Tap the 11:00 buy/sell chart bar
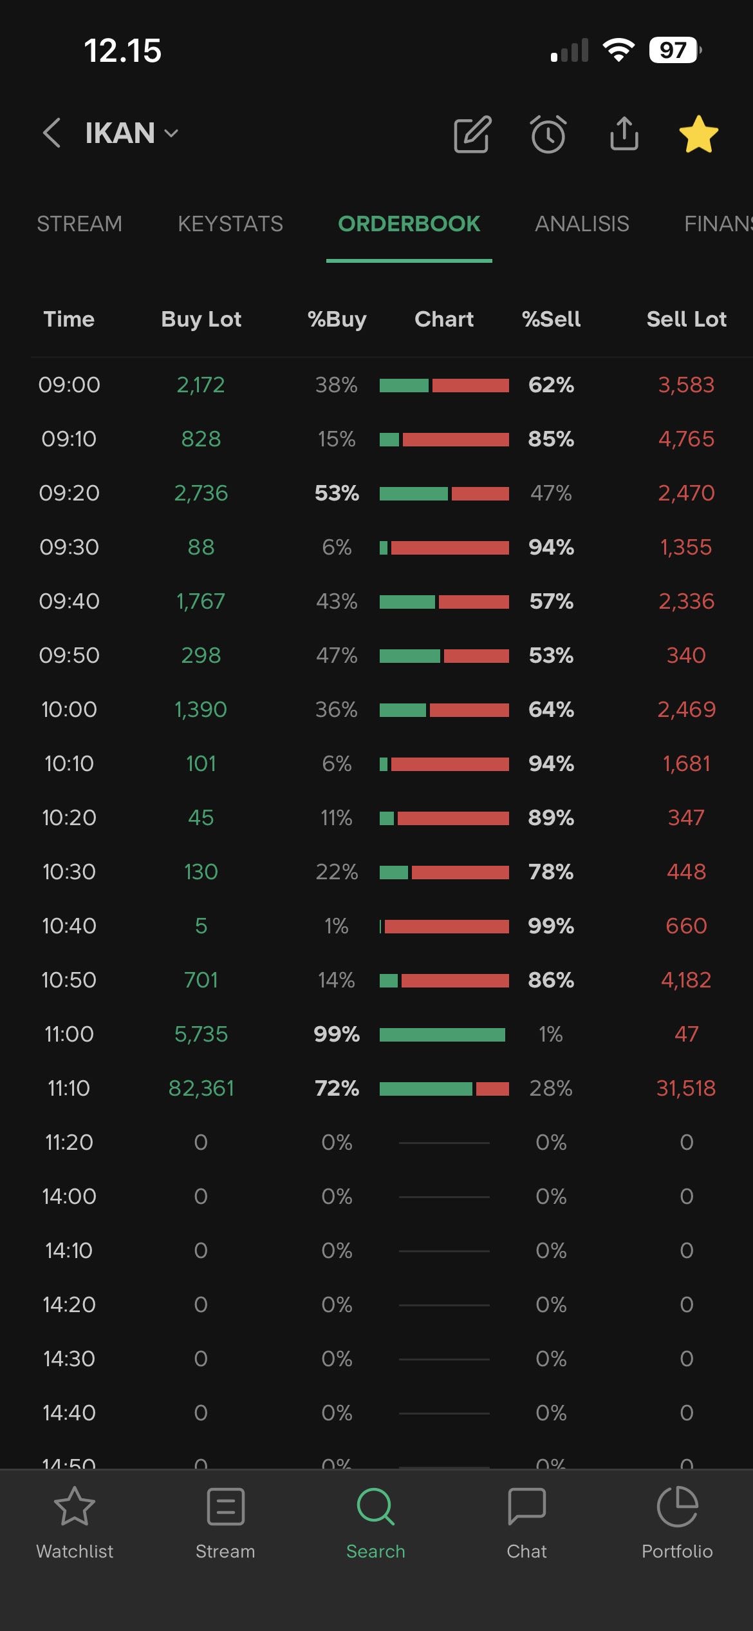Screen dimensions: 753x1631 (443, 1035)
